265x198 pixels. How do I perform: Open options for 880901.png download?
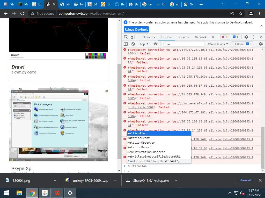click(x=55, y=180)
